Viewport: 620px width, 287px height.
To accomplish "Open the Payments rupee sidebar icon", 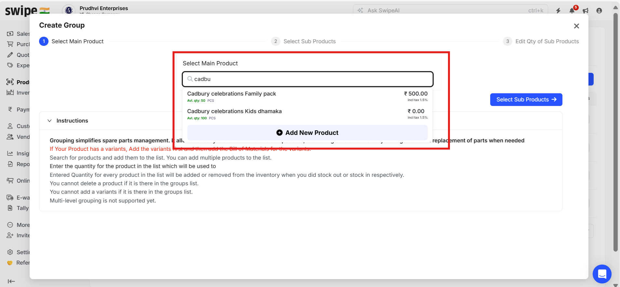I will point(10,109).
